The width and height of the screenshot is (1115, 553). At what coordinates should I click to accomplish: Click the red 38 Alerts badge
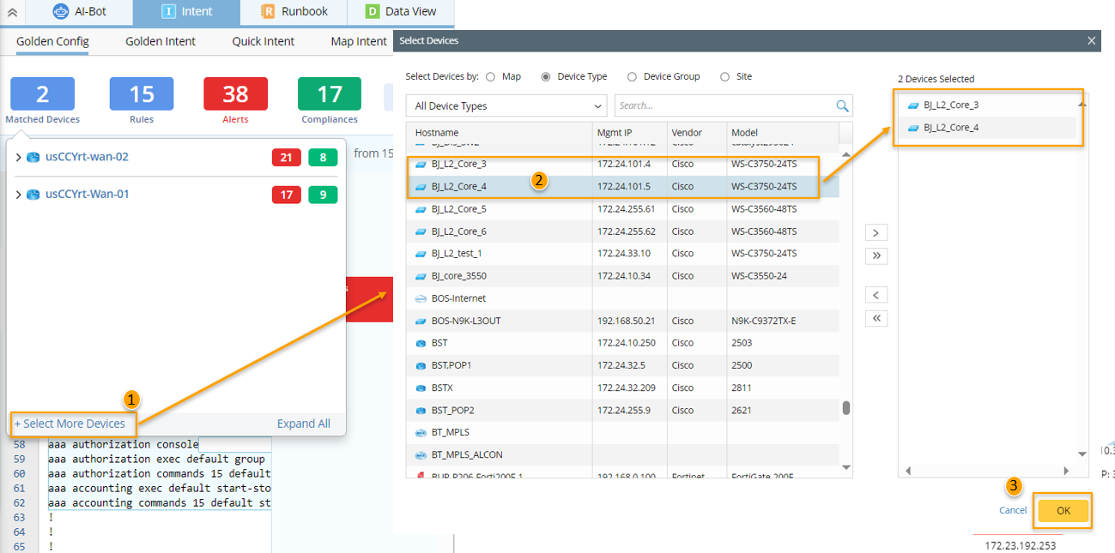235,93
